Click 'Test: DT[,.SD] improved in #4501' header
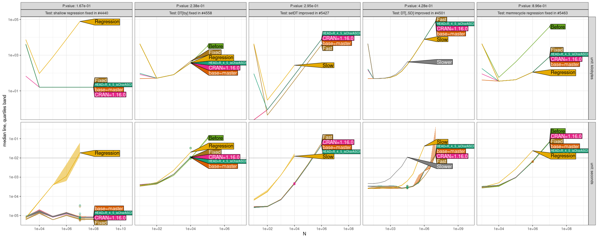598x239 pixels. pyautogui.click(x=419, y=13)
